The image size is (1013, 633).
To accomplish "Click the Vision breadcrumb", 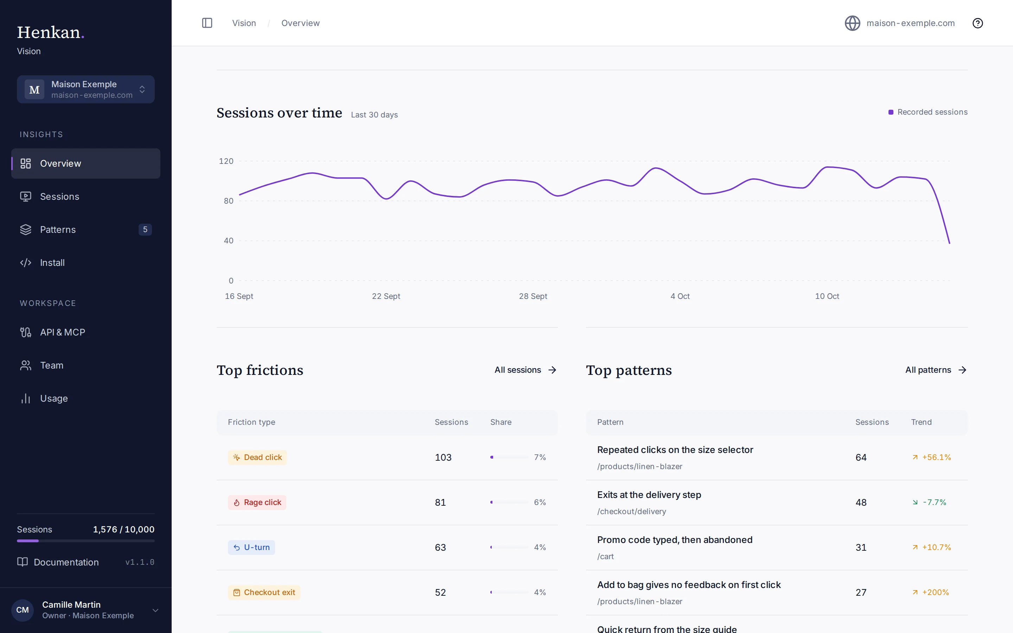I will [x=244, y=23].
